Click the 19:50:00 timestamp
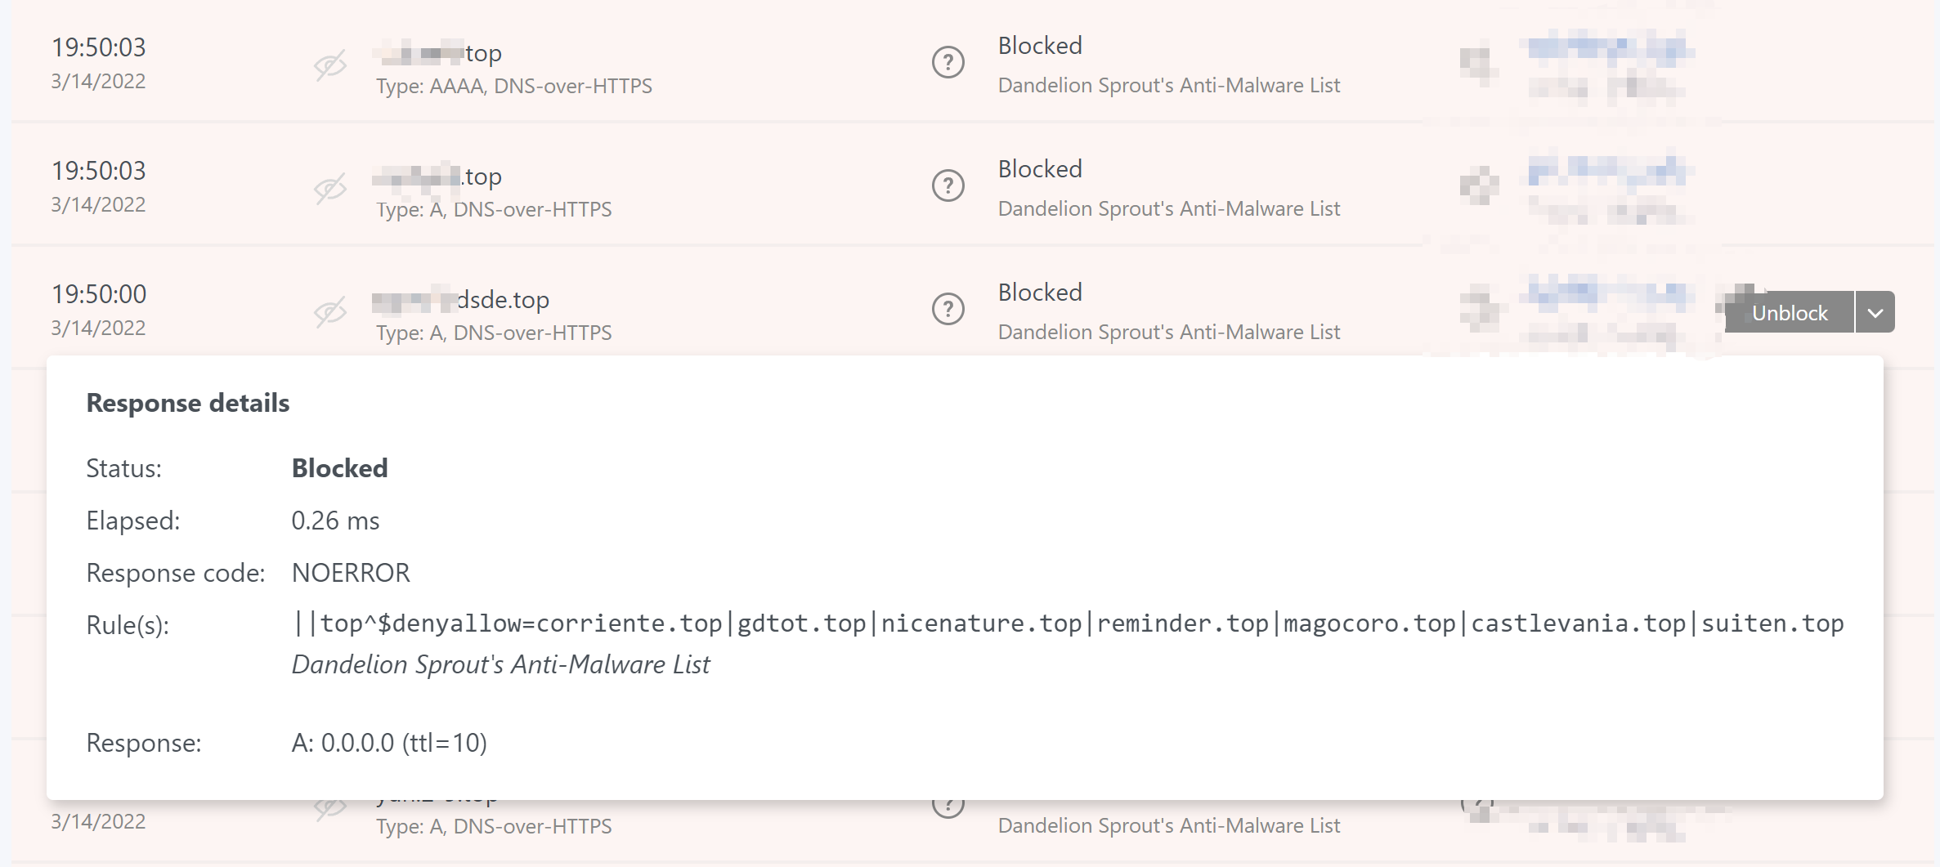Viewport: 1940px width, 867px height. click(x=99, y=293)
